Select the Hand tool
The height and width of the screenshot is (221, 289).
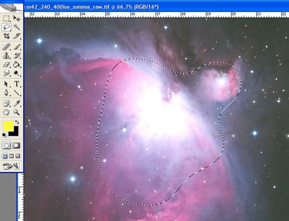coord(6,112)
